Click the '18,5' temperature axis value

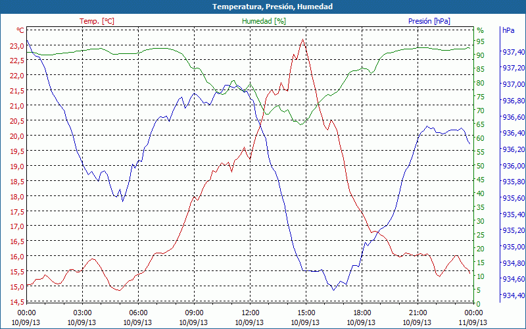tap(18, 181)
